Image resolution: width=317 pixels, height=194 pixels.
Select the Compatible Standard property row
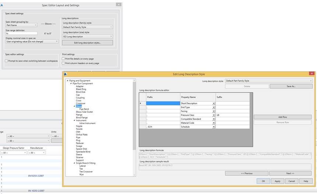pyautogui.click(x=194, y=119)
